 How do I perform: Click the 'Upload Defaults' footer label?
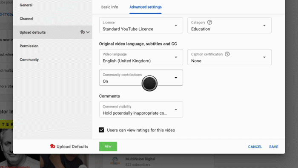tap(72, 147)
